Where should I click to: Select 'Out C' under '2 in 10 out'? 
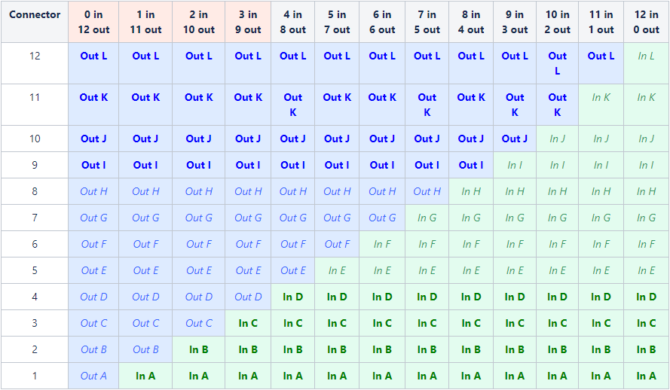[x=199, y=324]
